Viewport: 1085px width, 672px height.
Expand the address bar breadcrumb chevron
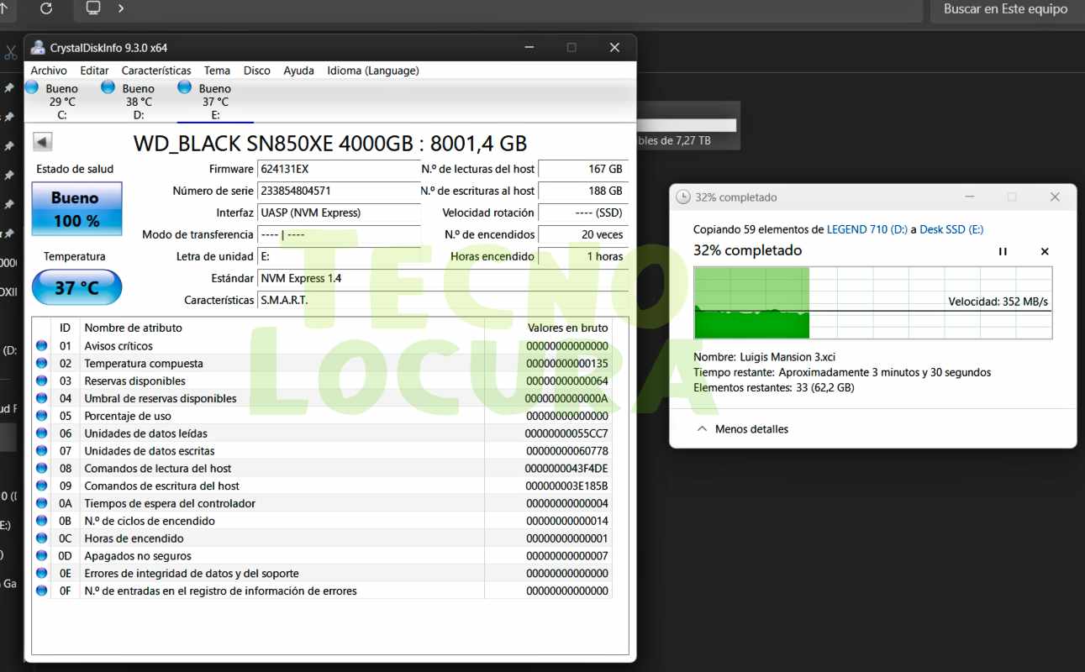[x=121, y=8]
